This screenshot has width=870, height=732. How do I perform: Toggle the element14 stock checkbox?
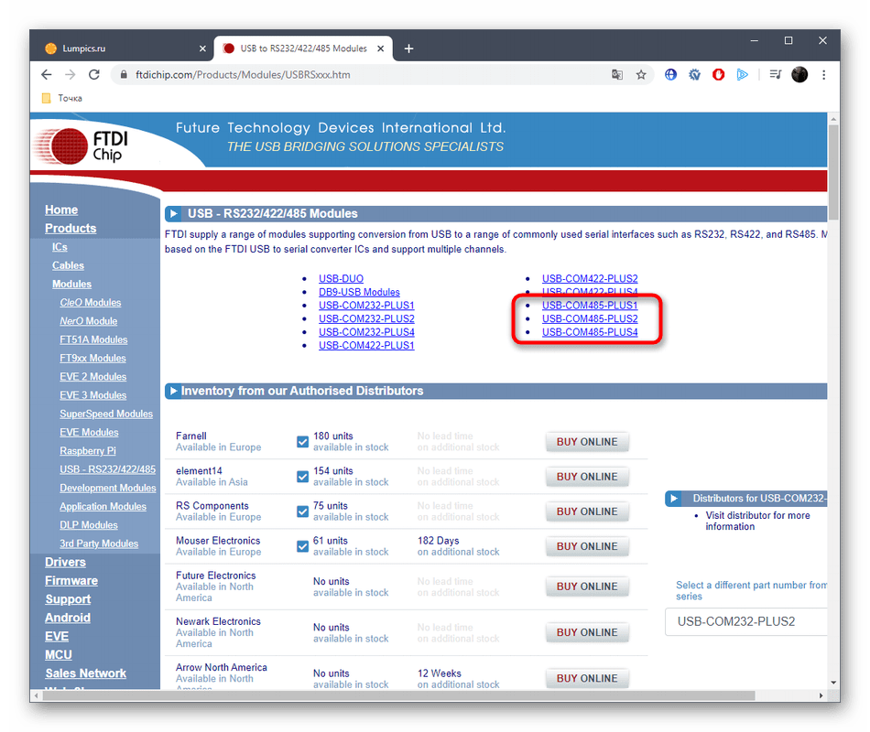303,477
